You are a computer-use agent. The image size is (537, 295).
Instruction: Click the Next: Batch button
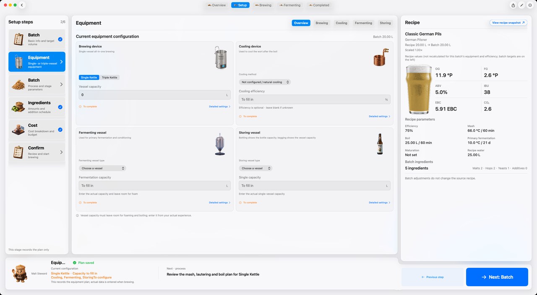497,277
